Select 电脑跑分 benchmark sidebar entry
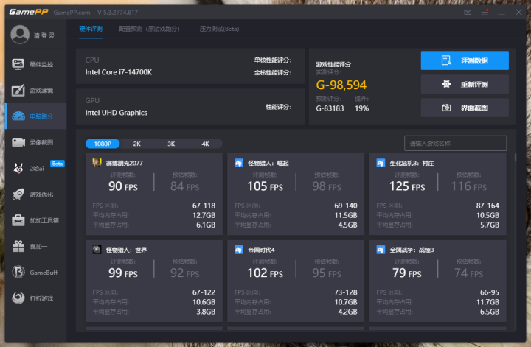This screenshot has width=531, height=347. [x=36, y=116]
